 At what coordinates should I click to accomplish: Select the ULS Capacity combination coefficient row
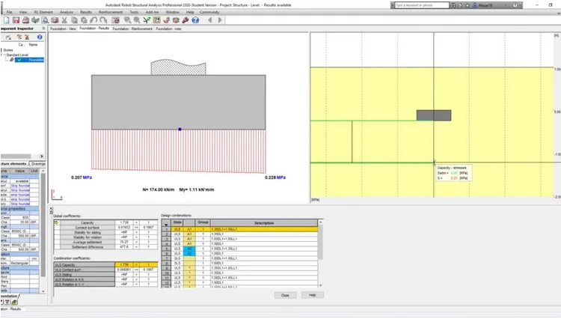coord(105,265)
